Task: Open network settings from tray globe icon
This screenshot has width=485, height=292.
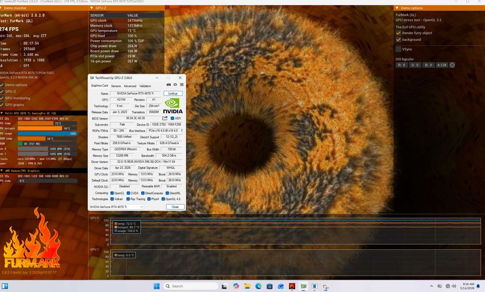Action: (x=448, y=286)
